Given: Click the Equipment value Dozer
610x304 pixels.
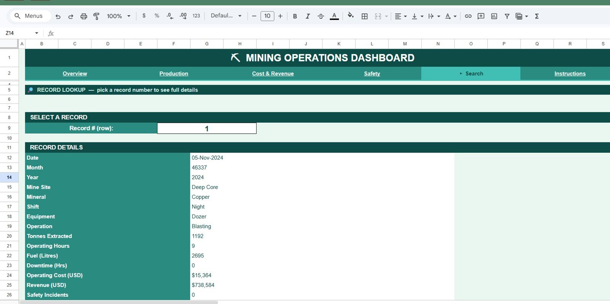Looking at the screenshot, I should (x=199, y=217).
